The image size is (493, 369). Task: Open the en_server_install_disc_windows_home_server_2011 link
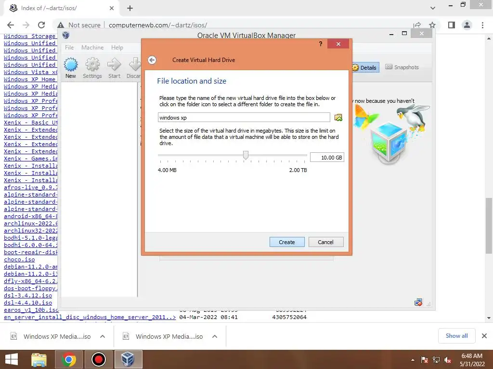click(x=90, y=317)
